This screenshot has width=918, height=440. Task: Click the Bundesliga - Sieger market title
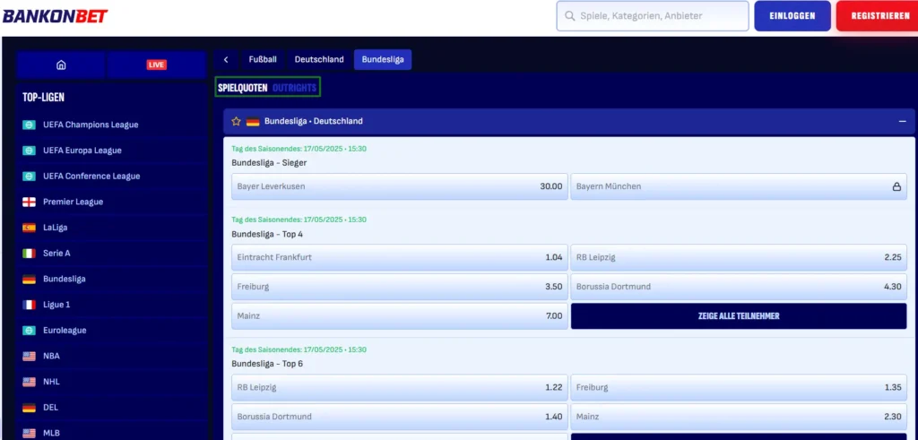click(x=269, y=163)
